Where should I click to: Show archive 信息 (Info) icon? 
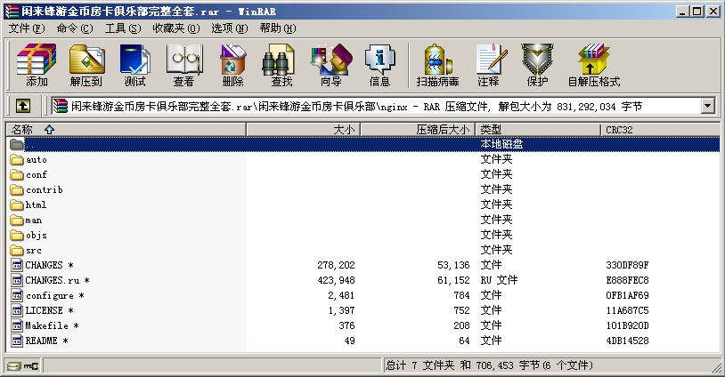point(379,64)
